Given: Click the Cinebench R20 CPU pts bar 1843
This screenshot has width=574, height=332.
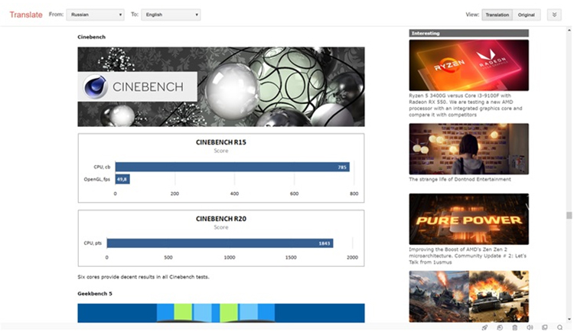Looking at the screenshot, I should [220, 243].
